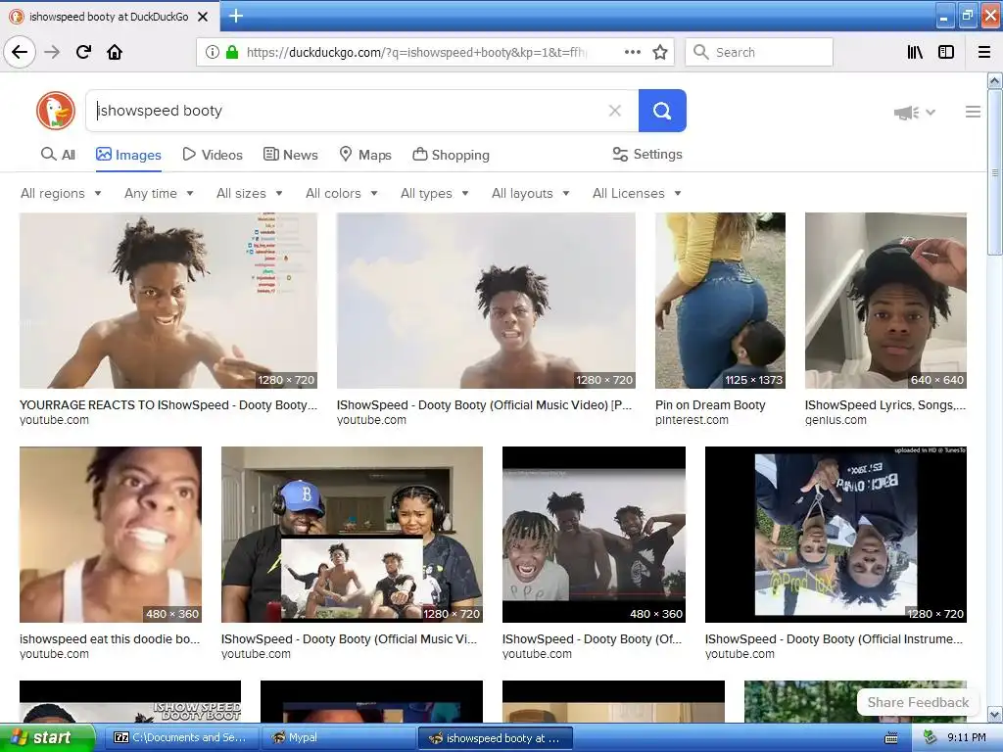1003x752 pixels.
Task: Close the ishowspeed booty tab
Action: (203, 17)
